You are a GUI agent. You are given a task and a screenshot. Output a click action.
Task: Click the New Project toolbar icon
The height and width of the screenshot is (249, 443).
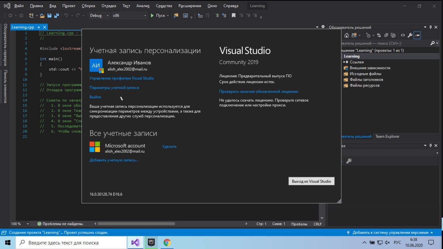[x=31, y=16]
